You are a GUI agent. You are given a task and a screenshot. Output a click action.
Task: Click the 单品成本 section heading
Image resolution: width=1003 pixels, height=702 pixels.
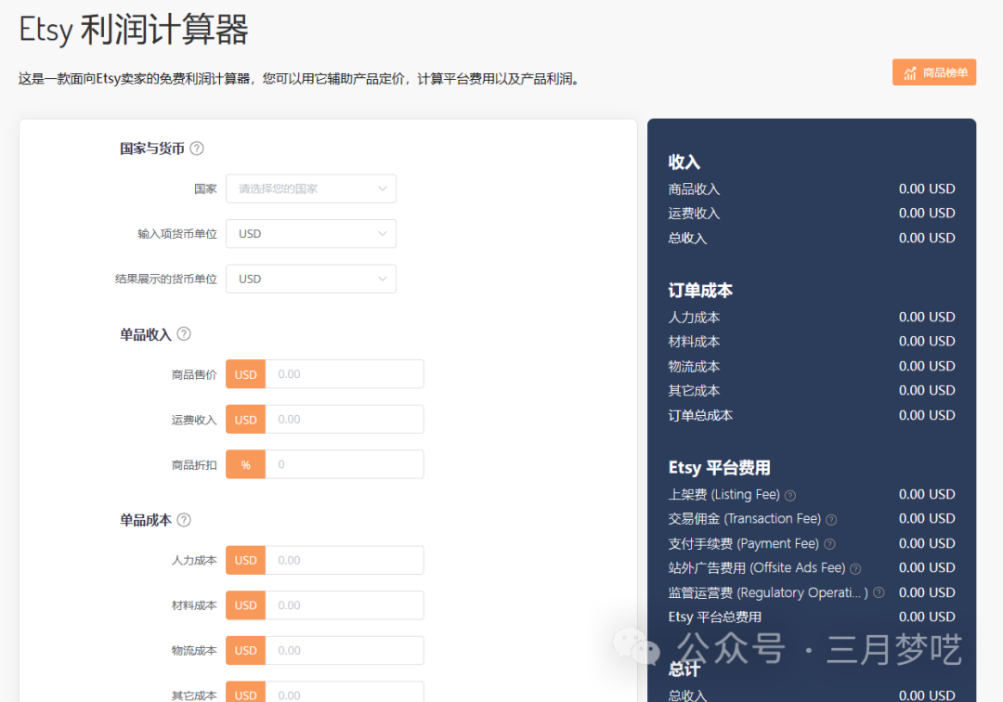coord(146,520)
